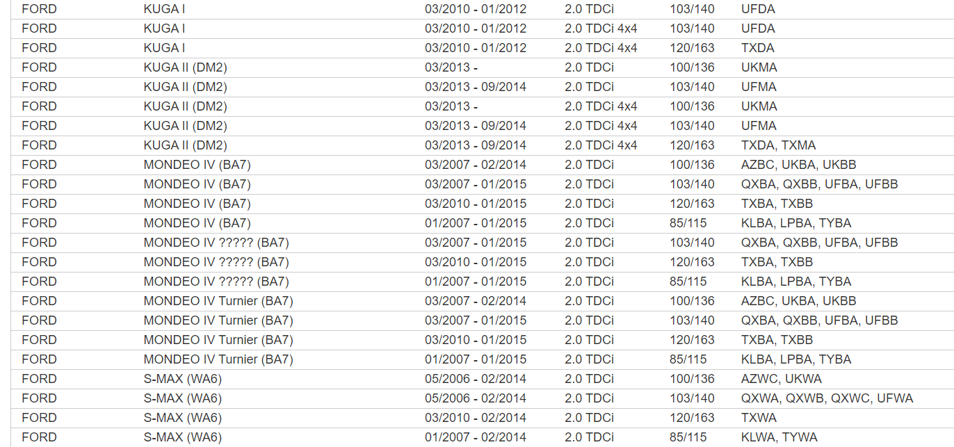This screenshot has width=954, height=447.
Task: Click KUGA I in the first table row
Action: click(x=164, y=9)
